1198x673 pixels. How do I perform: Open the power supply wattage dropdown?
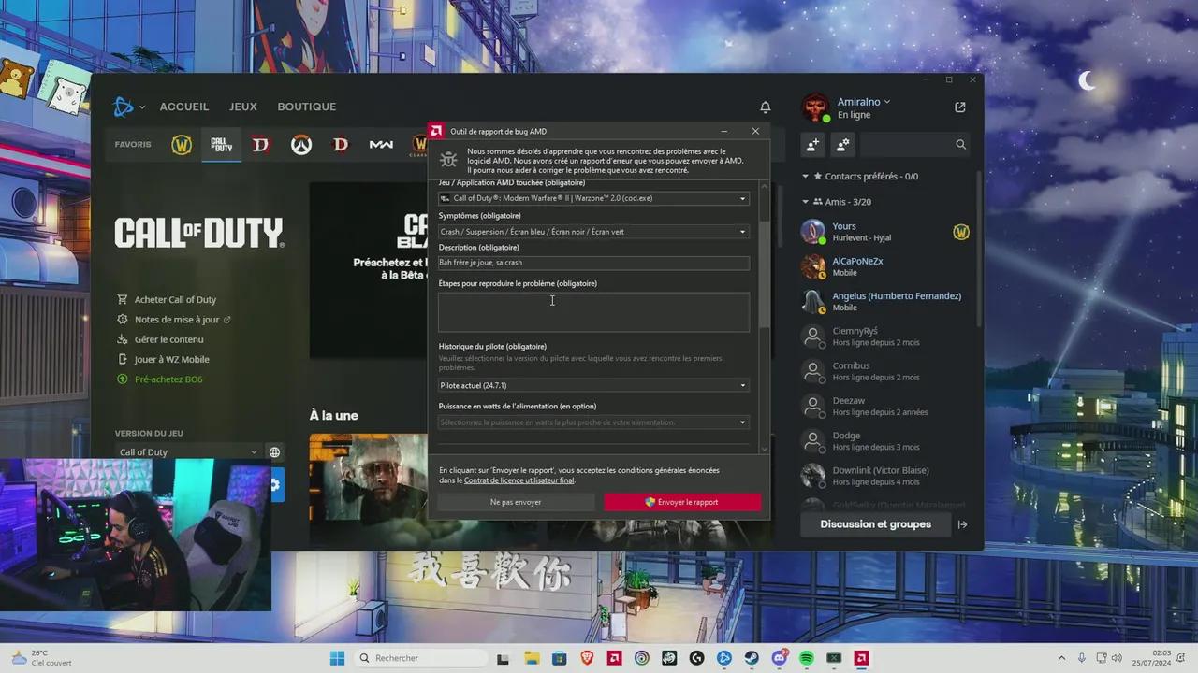[593, 422]
